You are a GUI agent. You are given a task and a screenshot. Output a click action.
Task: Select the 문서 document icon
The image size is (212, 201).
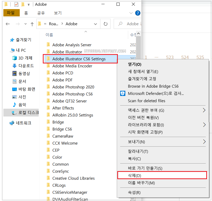click(14, 81)
